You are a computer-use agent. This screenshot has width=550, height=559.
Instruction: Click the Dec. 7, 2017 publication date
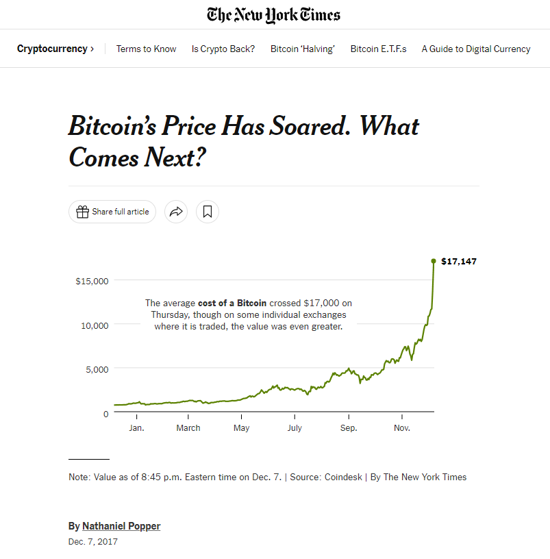click(92, 541)
